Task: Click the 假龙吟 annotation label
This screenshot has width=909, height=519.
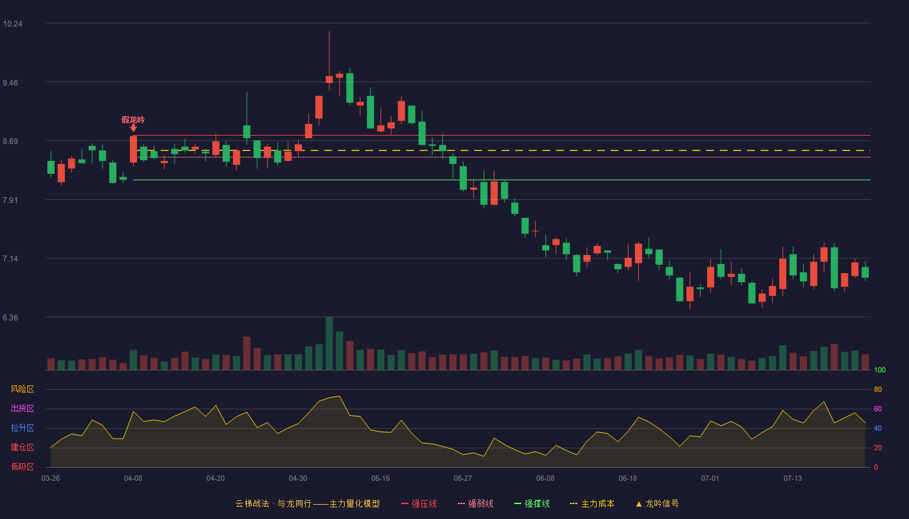Action: tap(133, 119)
